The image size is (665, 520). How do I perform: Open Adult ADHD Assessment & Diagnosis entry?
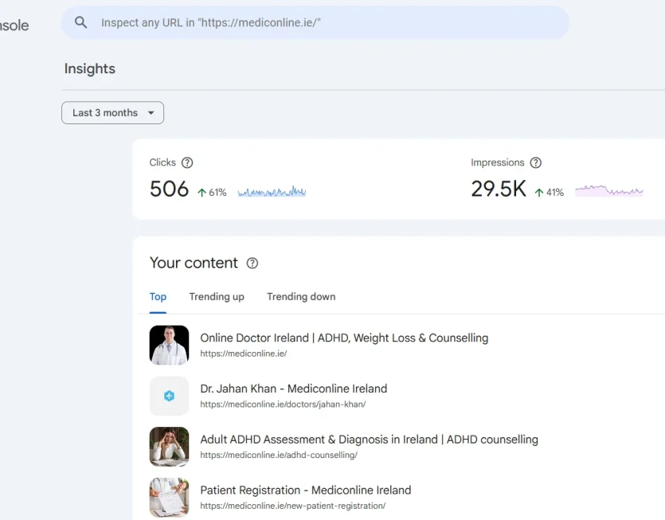point(369,440)
